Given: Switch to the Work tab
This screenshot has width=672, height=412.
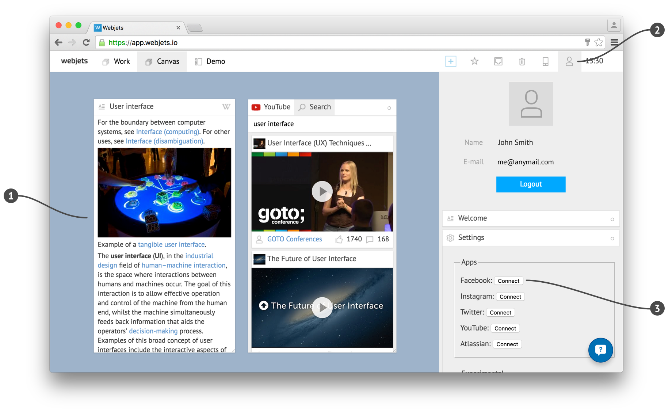Looking at the screenshot, I should pyautogui.click(x=117, y=61).
